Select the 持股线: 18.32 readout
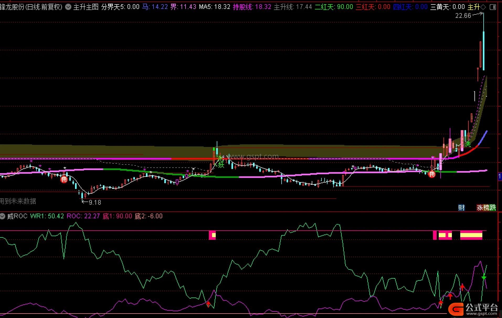 [x=252, y=7]
